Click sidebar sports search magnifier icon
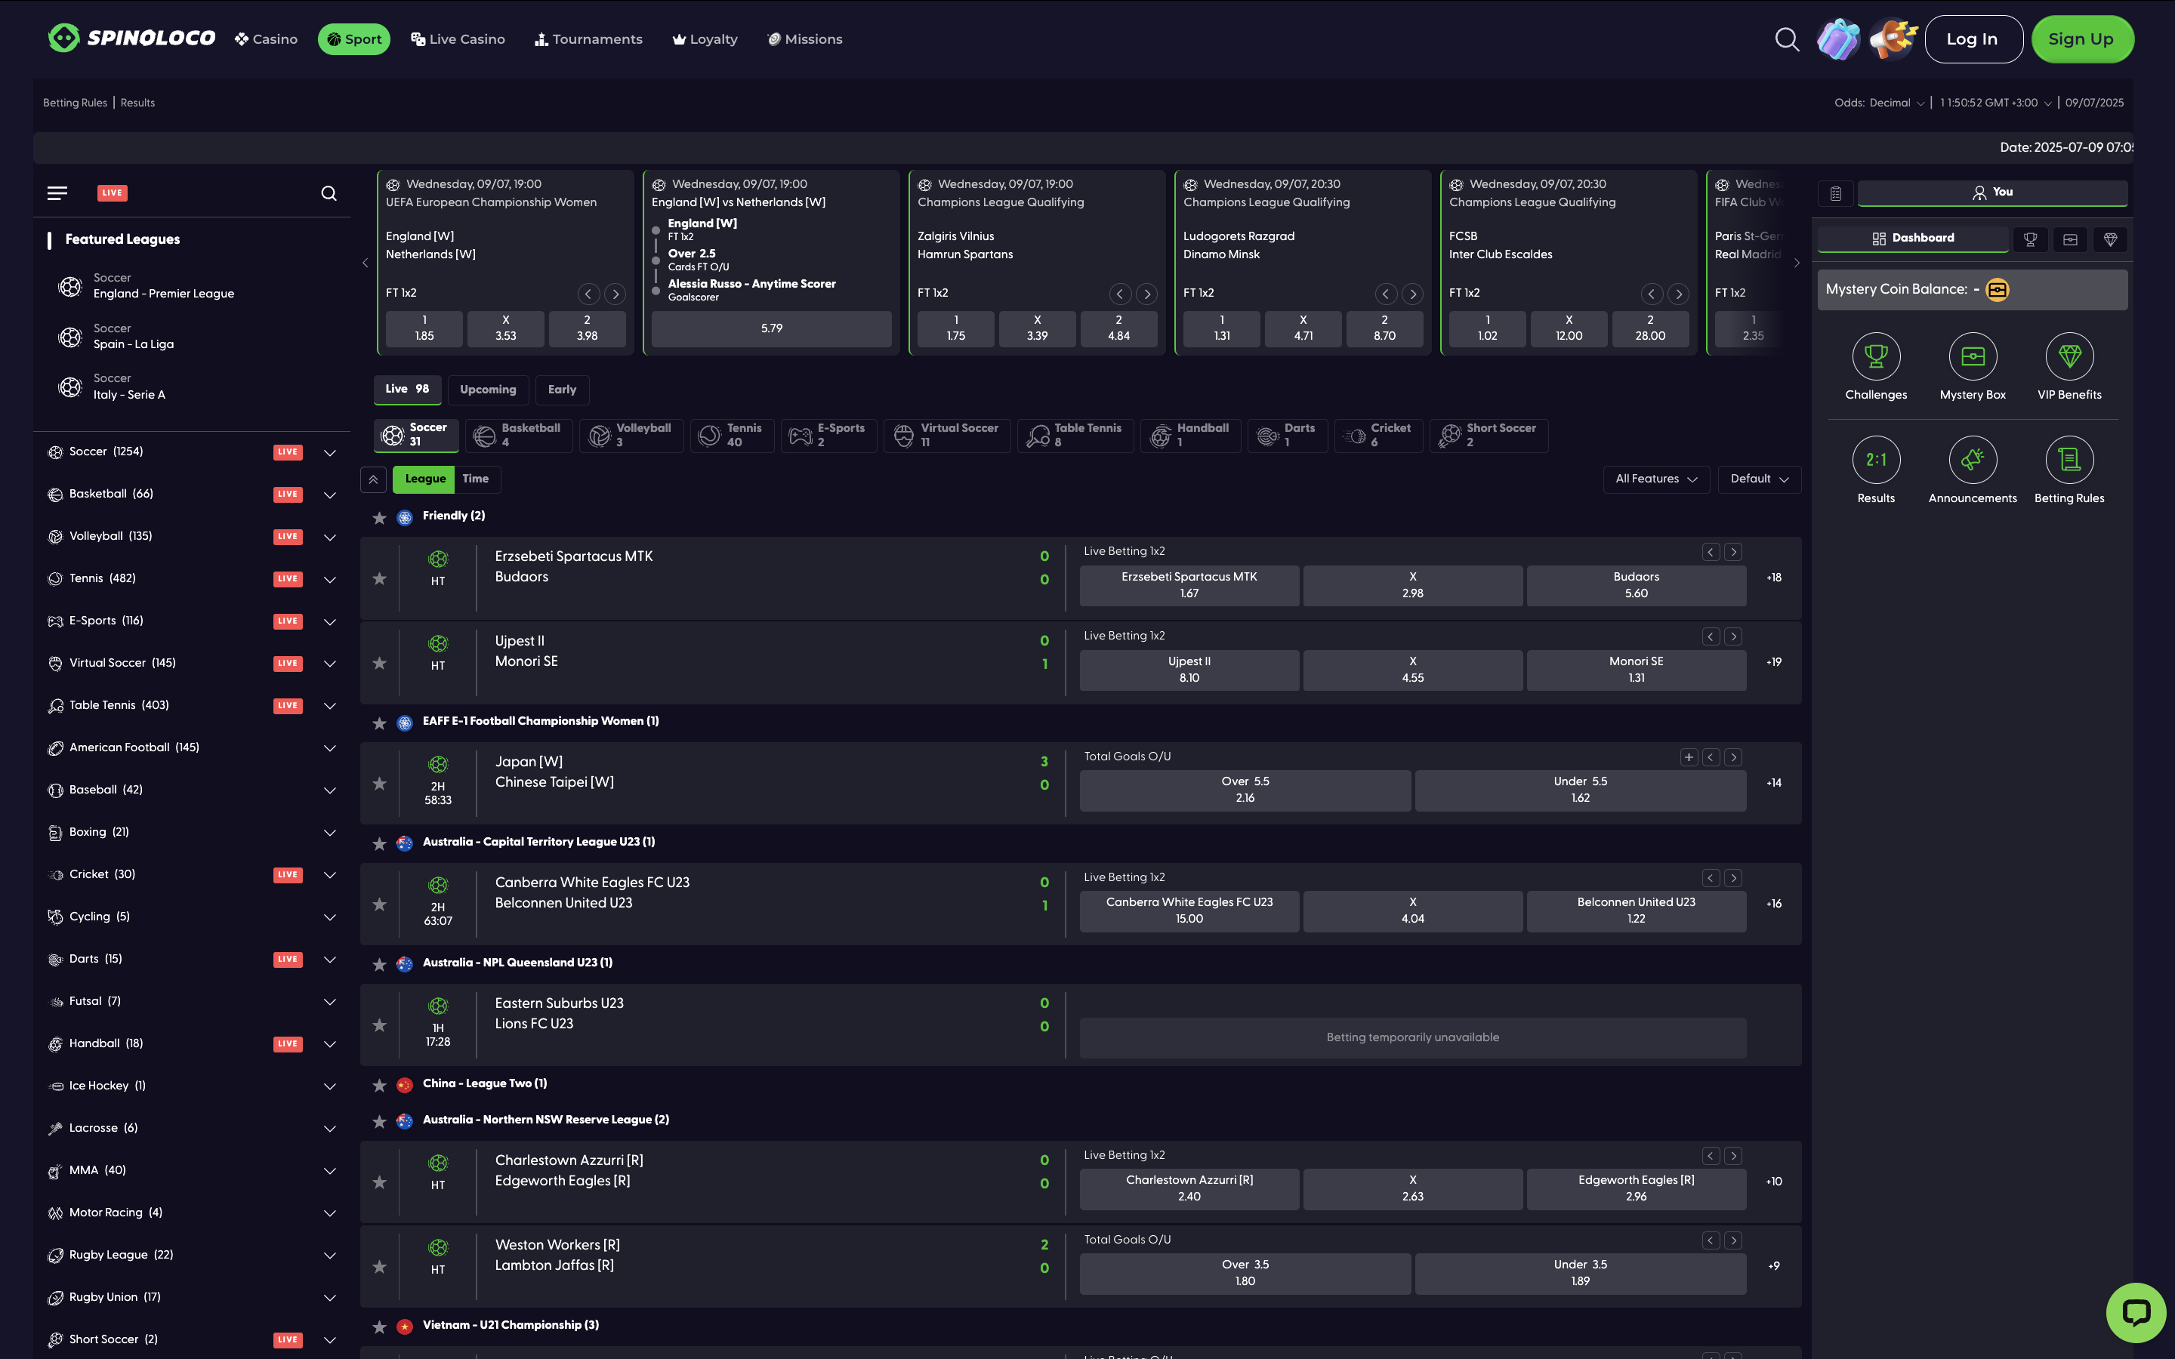The width and height of the screenshot is (2175, 1359). 329,193
